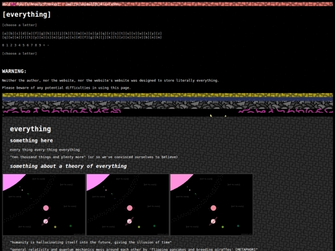
Task: Click the [w] link in the QWERTY row
Action: pos(11,37)
